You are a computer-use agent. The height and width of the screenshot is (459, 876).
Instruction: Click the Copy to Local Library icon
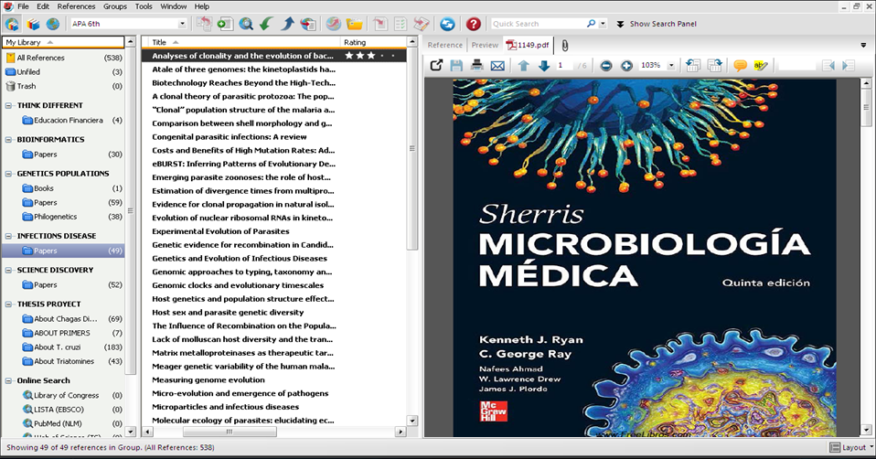pyautogui.click(x=204, y=24)
